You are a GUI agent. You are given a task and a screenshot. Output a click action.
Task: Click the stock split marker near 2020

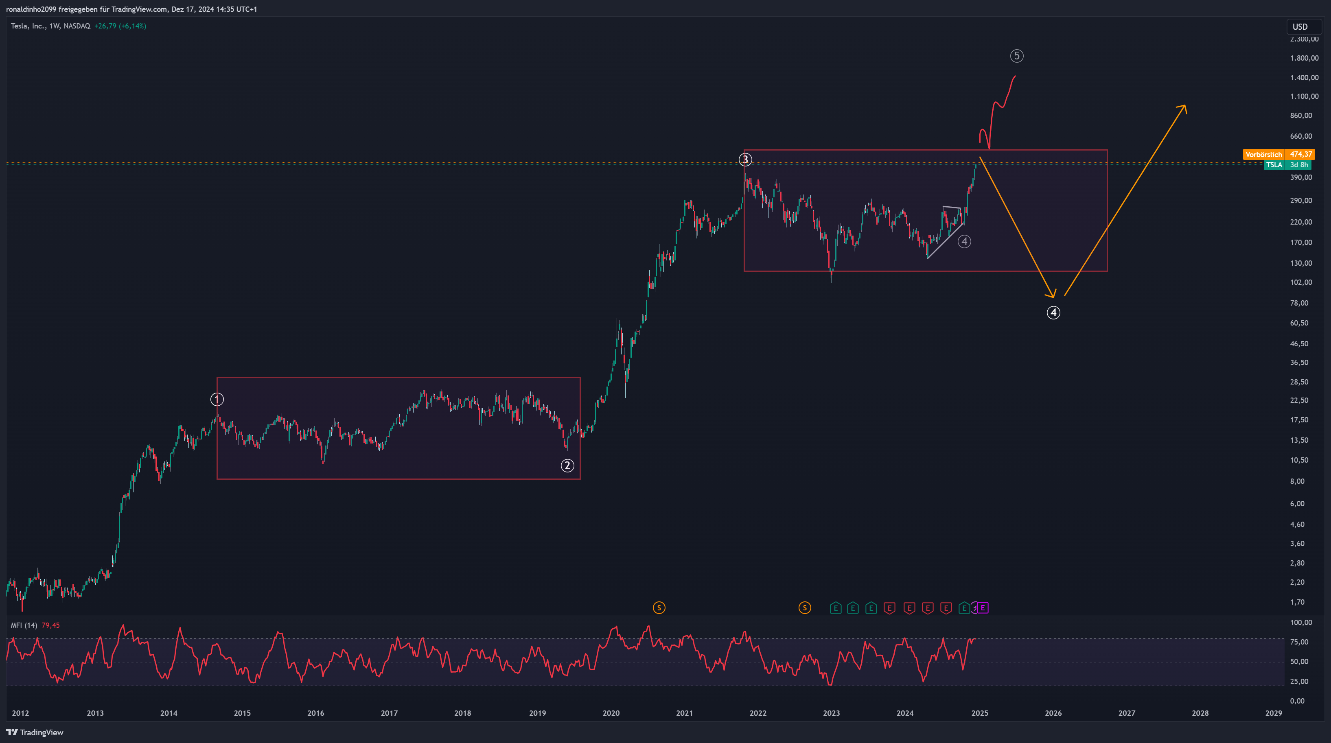pos(659,608)
